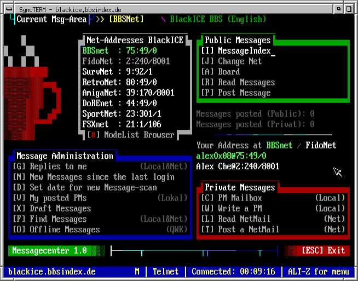The height and width of the screenshot is (281, 358).
Task: Open [V] My posted PMs
Action: coord(100,198)
